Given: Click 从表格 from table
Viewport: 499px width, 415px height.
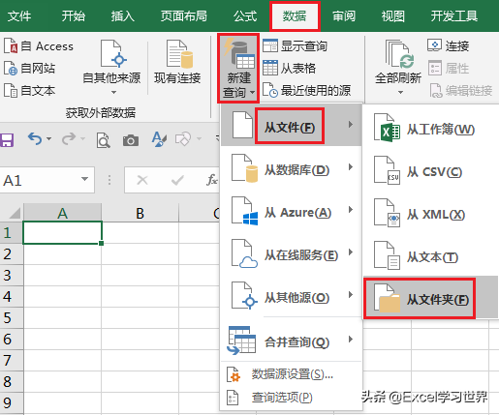Looking at the screenshot, I should point(289,68).
